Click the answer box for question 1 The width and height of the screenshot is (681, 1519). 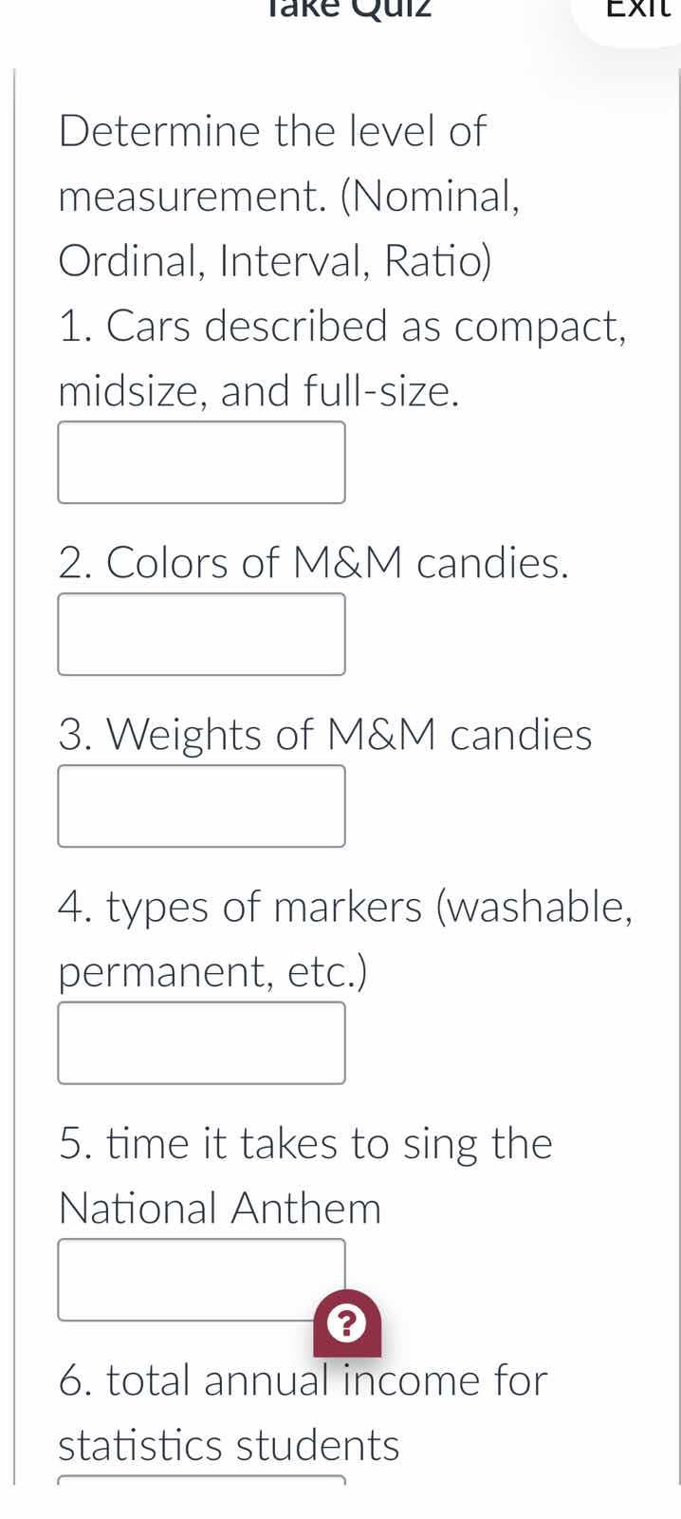[x=201, y=462]
